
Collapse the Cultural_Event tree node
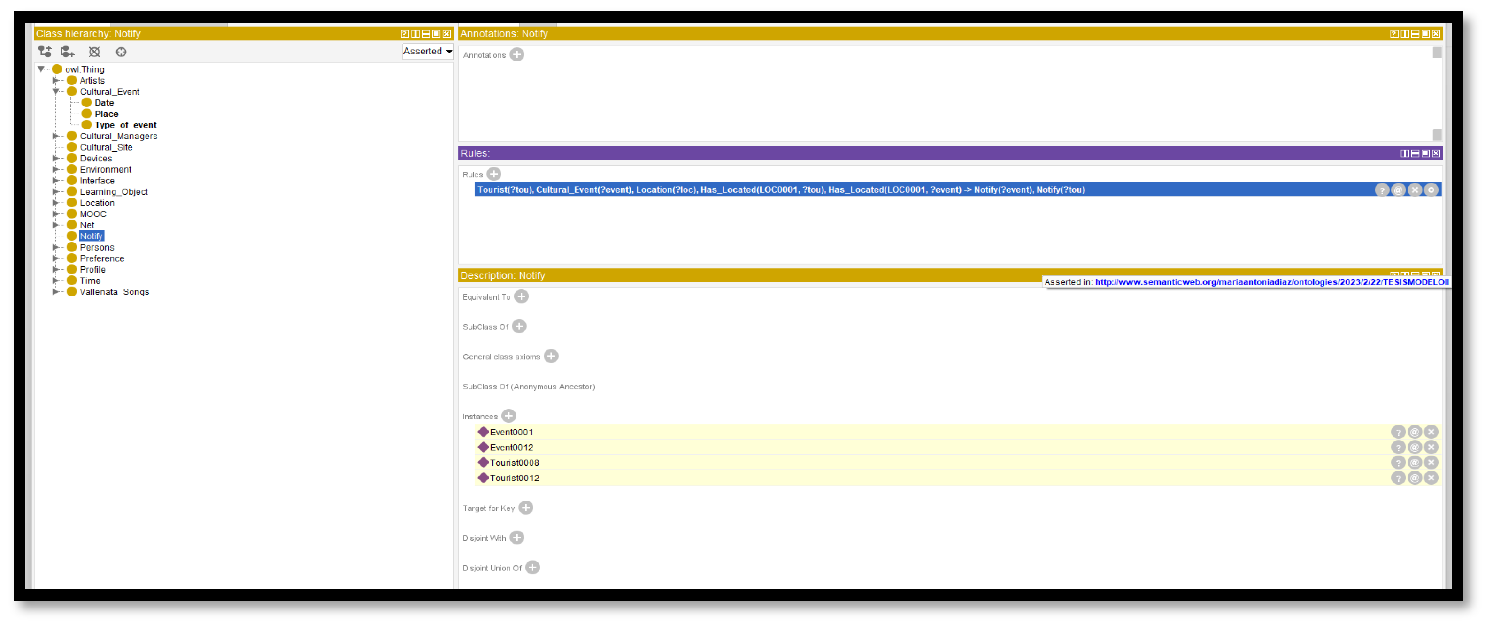click(x=56, y=91)
